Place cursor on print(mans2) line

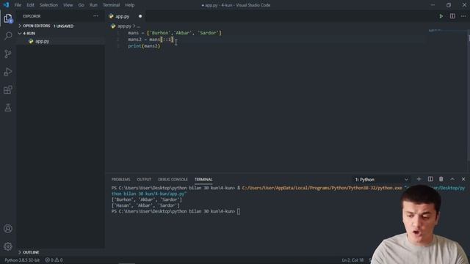point(144,46)
